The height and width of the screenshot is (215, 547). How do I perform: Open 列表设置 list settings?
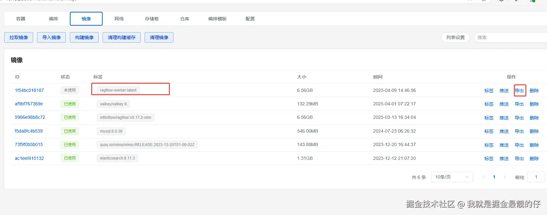pyautogui.click(x=456, y=37)
